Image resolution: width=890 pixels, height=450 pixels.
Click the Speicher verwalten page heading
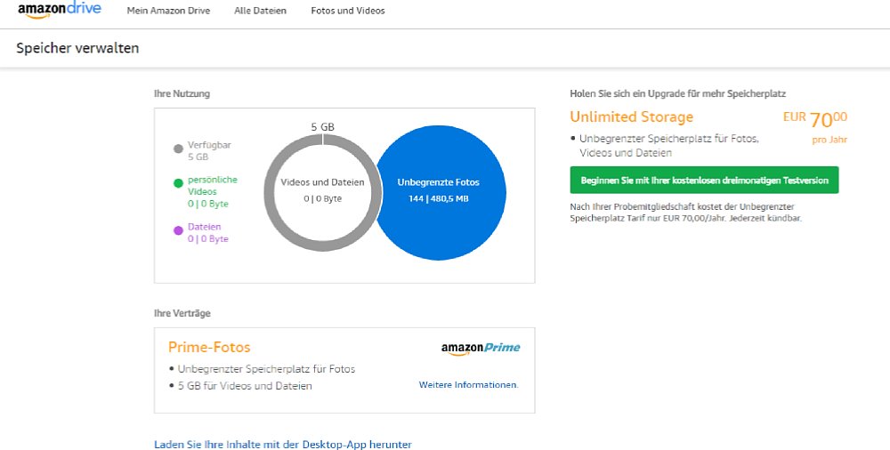click(x=77, y=48)
